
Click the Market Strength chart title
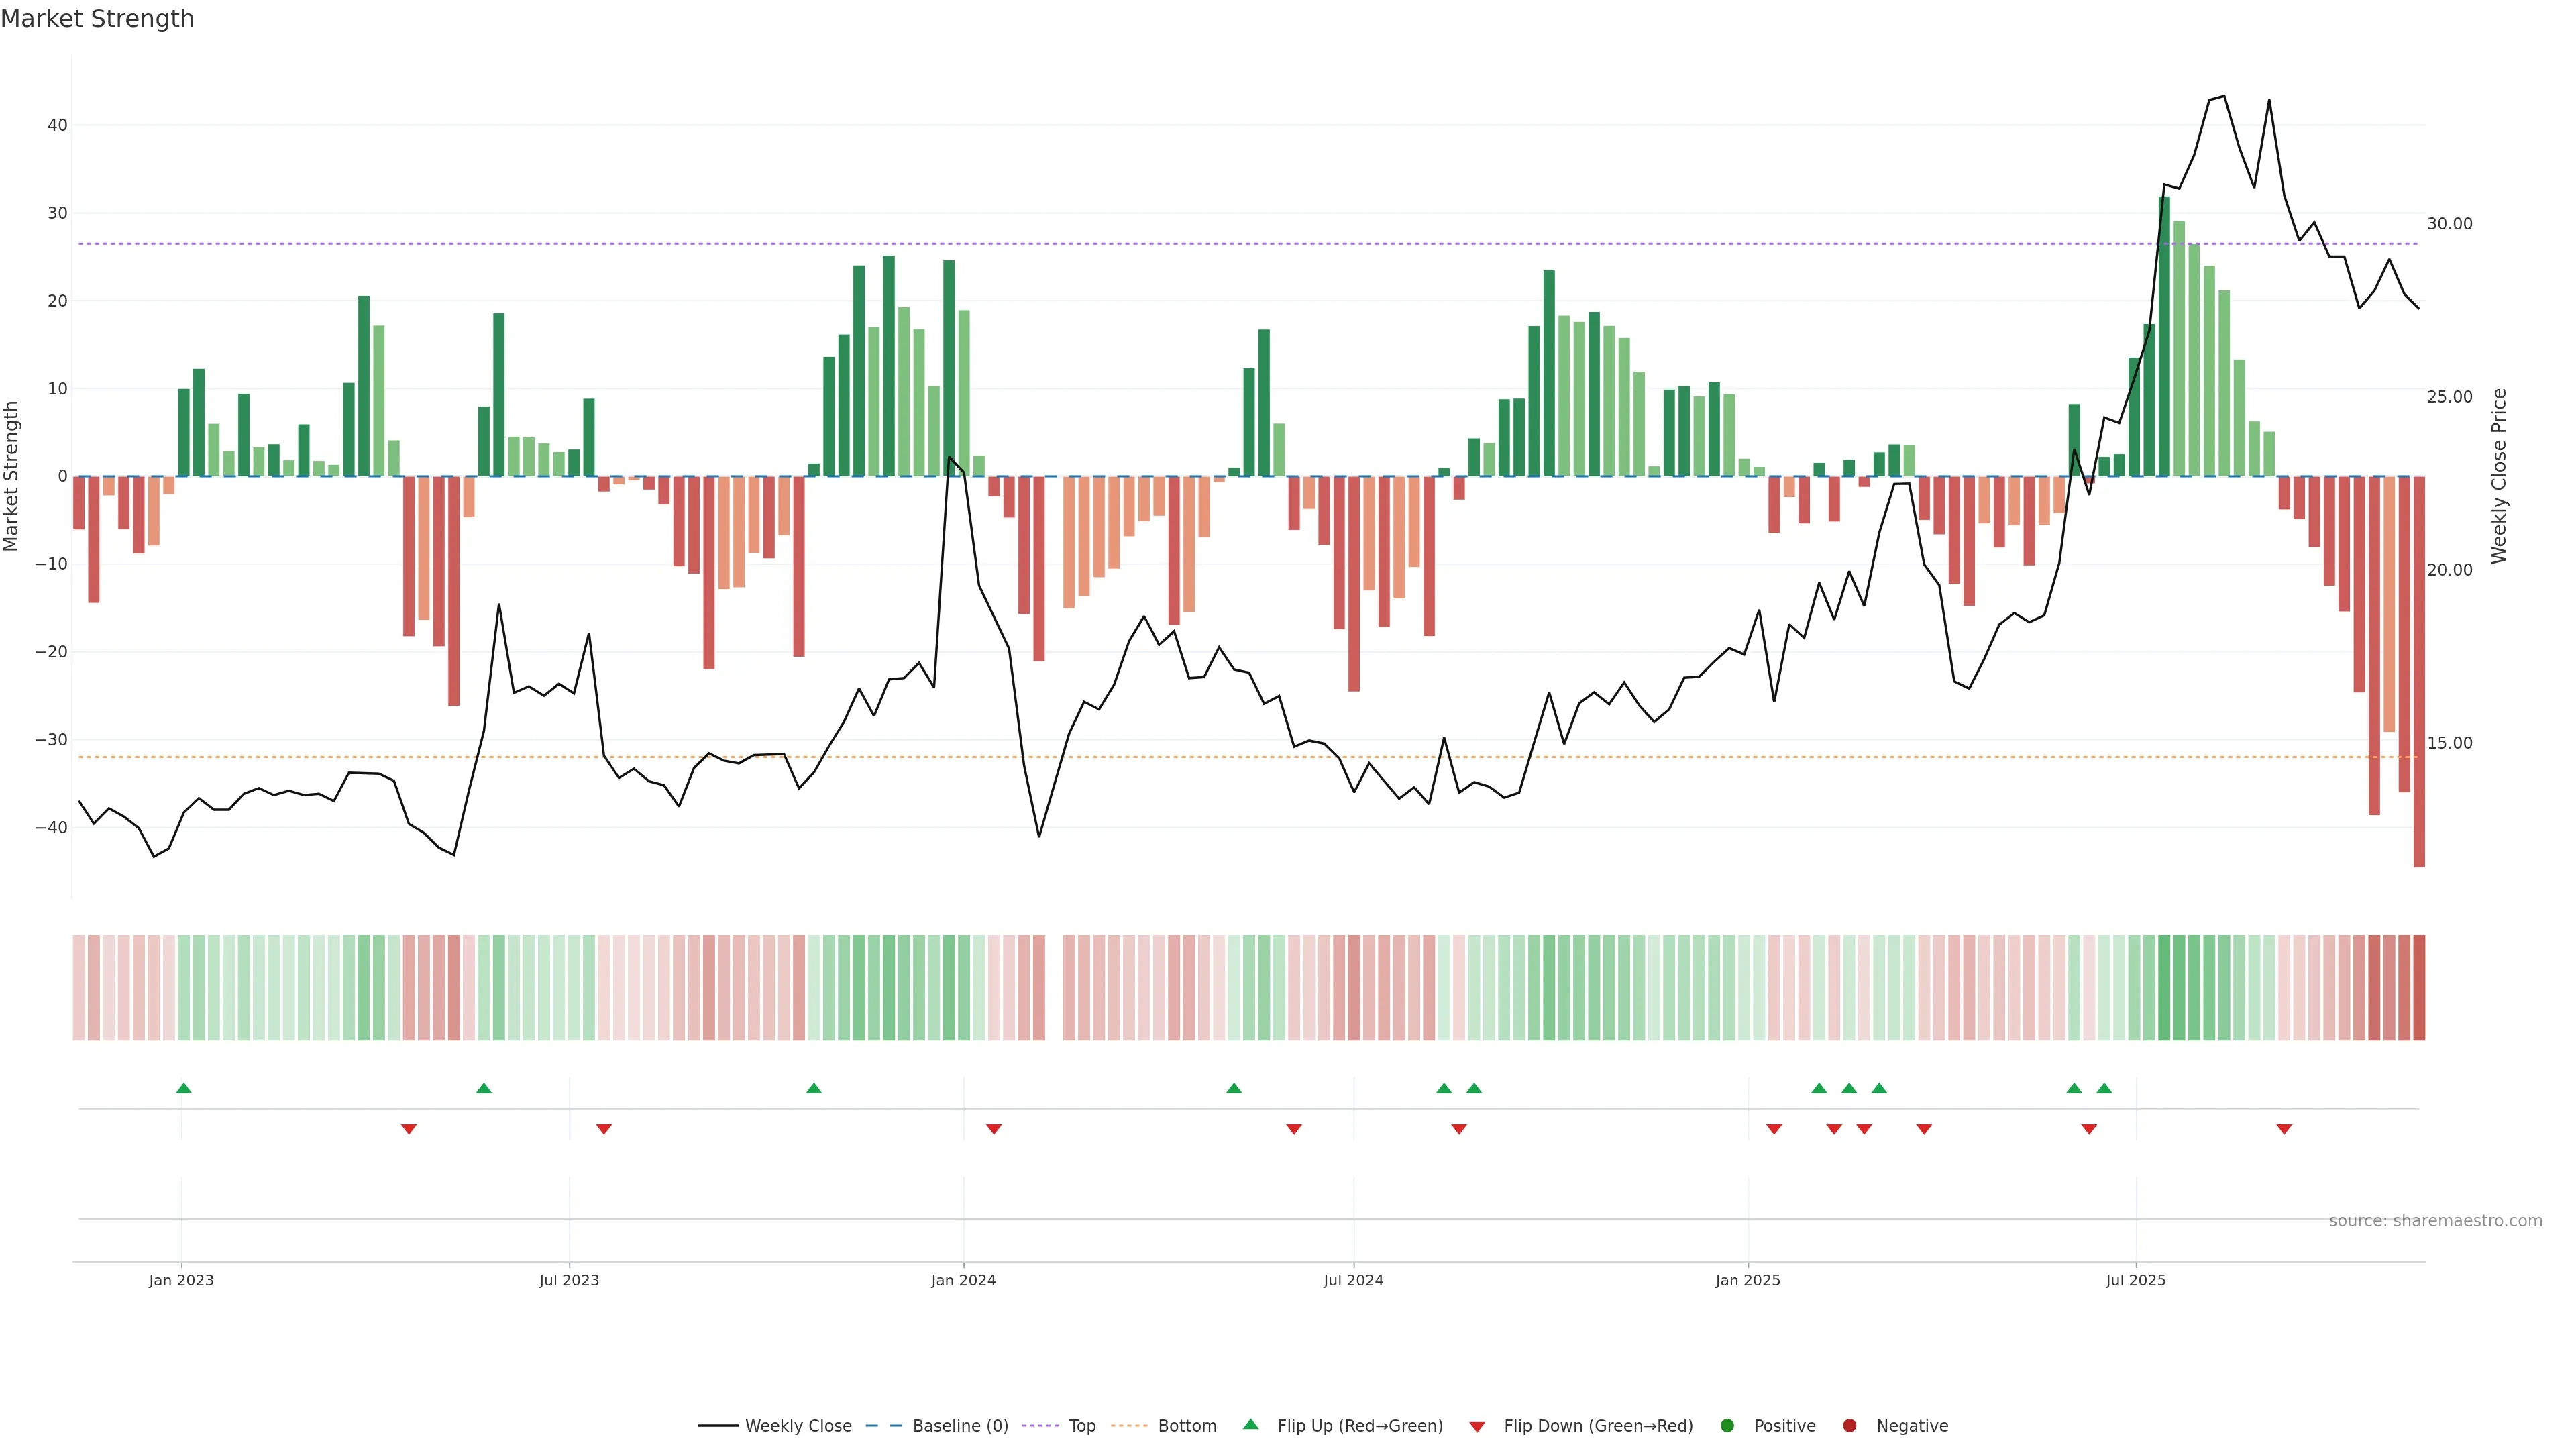click(x=97, y=19)
